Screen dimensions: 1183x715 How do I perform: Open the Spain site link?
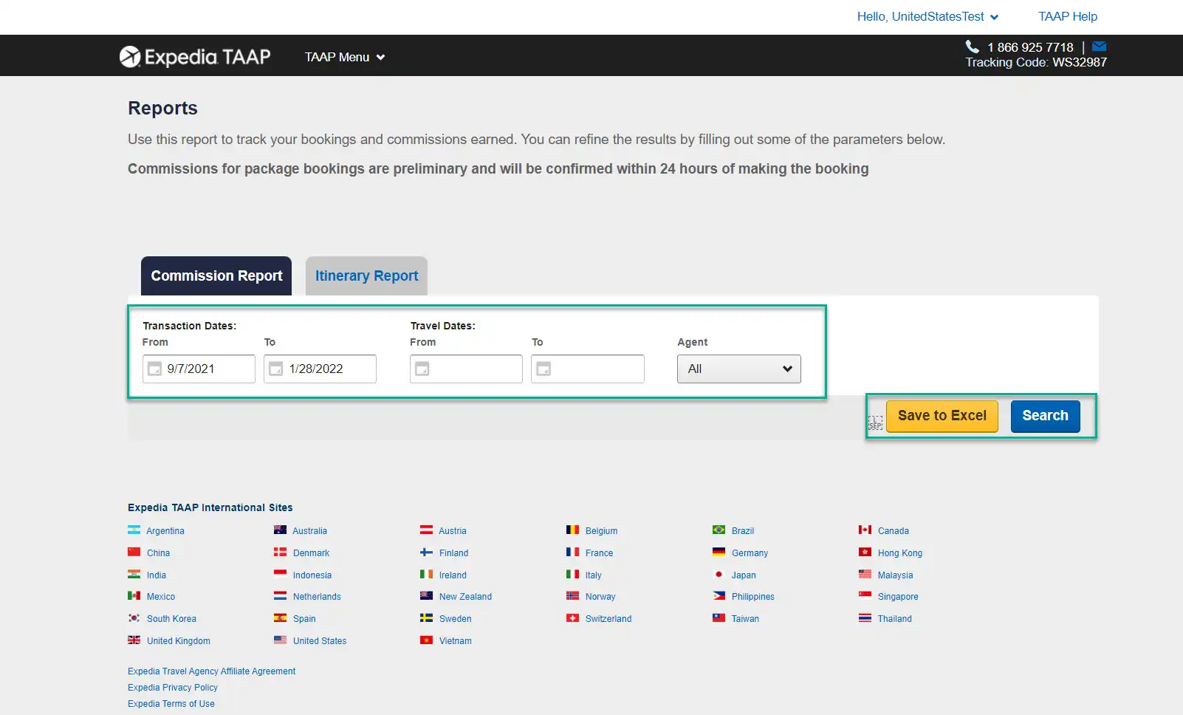coord(304,618)
